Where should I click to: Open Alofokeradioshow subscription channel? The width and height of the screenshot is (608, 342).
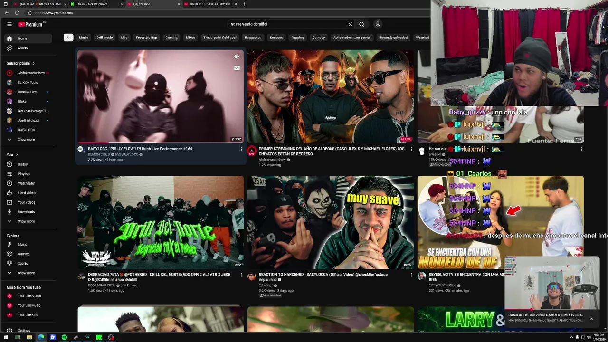(x=28, y=73)
